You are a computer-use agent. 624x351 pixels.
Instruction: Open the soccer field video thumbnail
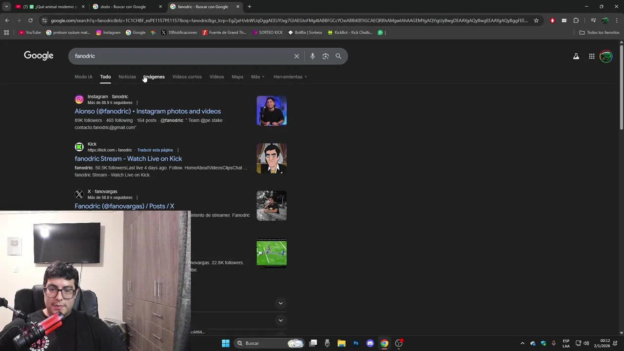coord(272,253)
